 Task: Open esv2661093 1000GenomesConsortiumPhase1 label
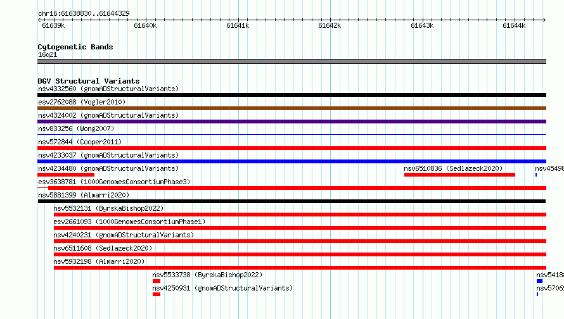tap(129, 222)
